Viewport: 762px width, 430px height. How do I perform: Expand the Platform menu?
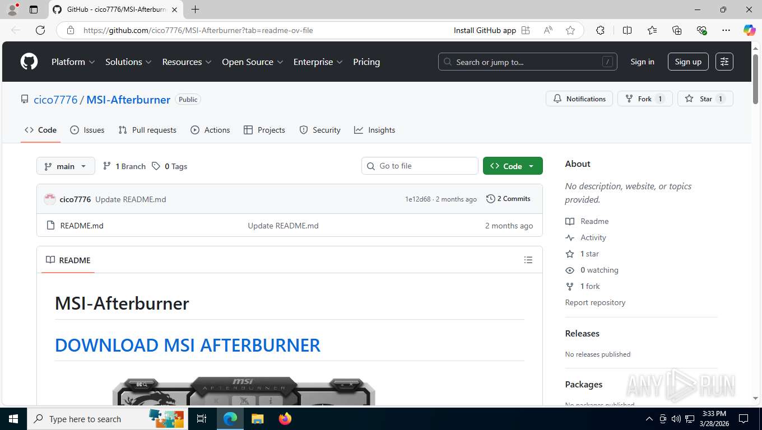tap(73, 62)
